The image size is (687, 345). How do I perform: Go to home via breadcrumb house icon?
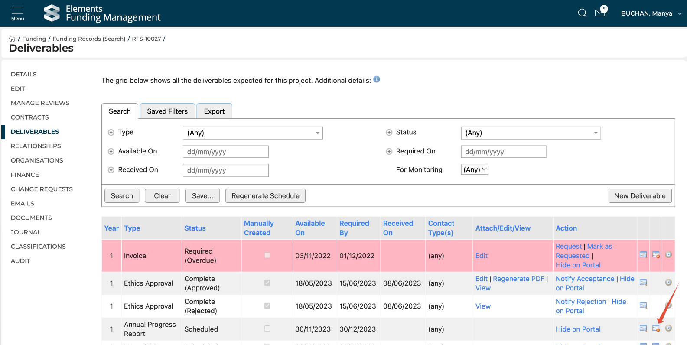(x=12, y=39)
